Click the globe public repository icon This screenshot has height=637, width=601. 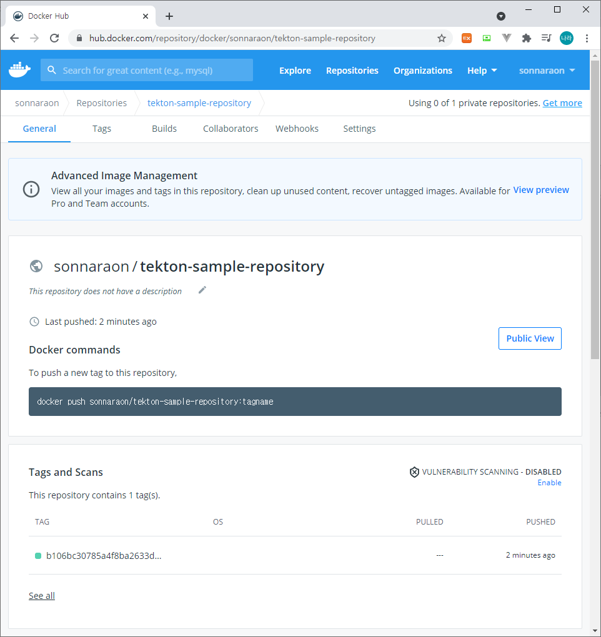click(x=36, y=267)
